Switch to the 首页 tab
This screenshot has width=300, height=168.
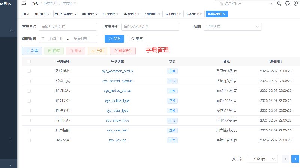[x=26, y=14]
